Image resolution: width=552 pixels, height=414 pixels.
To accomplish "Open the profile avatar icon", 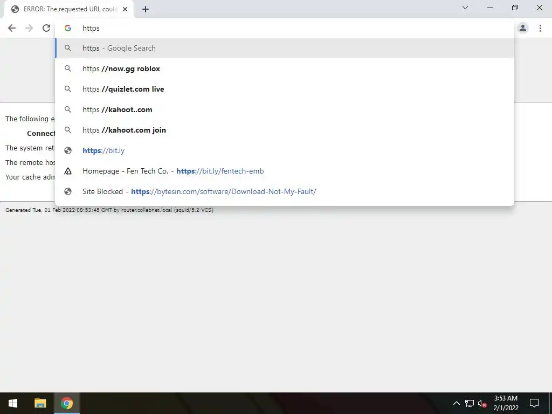I will 523,28.
